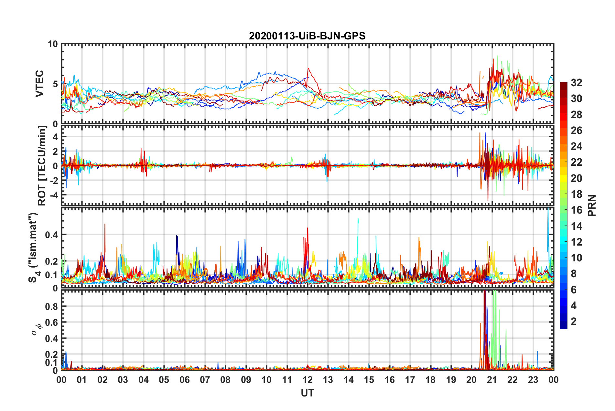
Task: Click the "-2" tick on the ROT axis
Action: click(x=53, y=180)
